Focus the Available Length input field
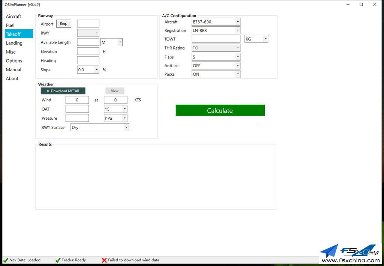Screen dimensions: 384x266 88,42
